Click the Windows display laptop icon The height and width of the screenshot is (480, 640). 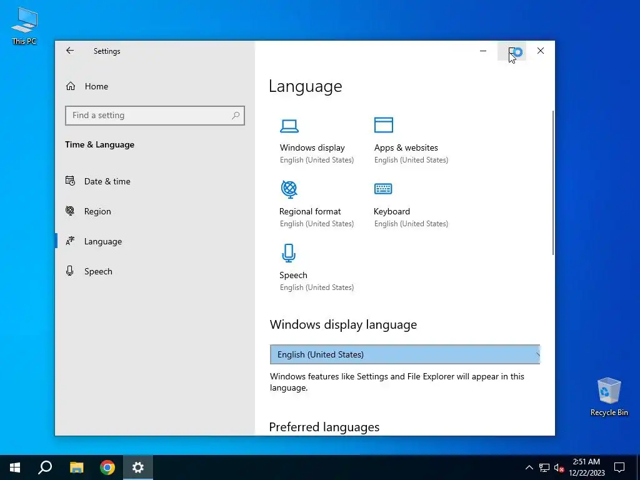click(289, 126)
